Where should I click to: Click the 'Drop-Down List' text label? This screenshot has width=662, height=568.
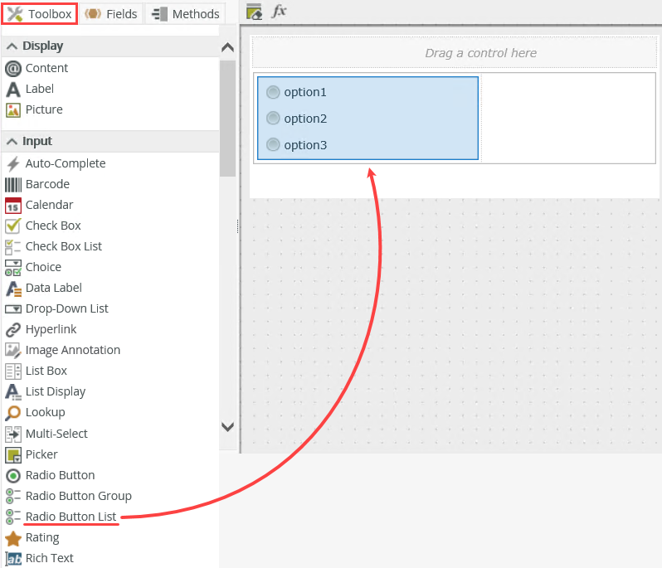point(66,309)
